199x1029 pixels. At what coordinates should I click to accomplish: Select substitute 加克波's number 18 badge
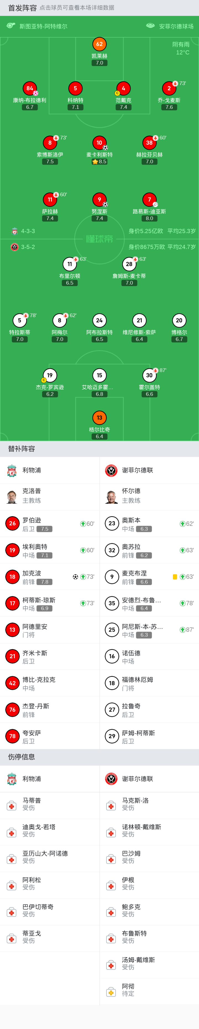pyautogui.click(x=12, y=577)
